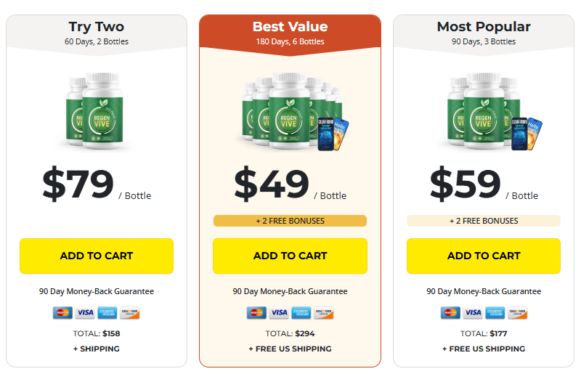Click Visa icon in Most Popular card

coord(473,313)
